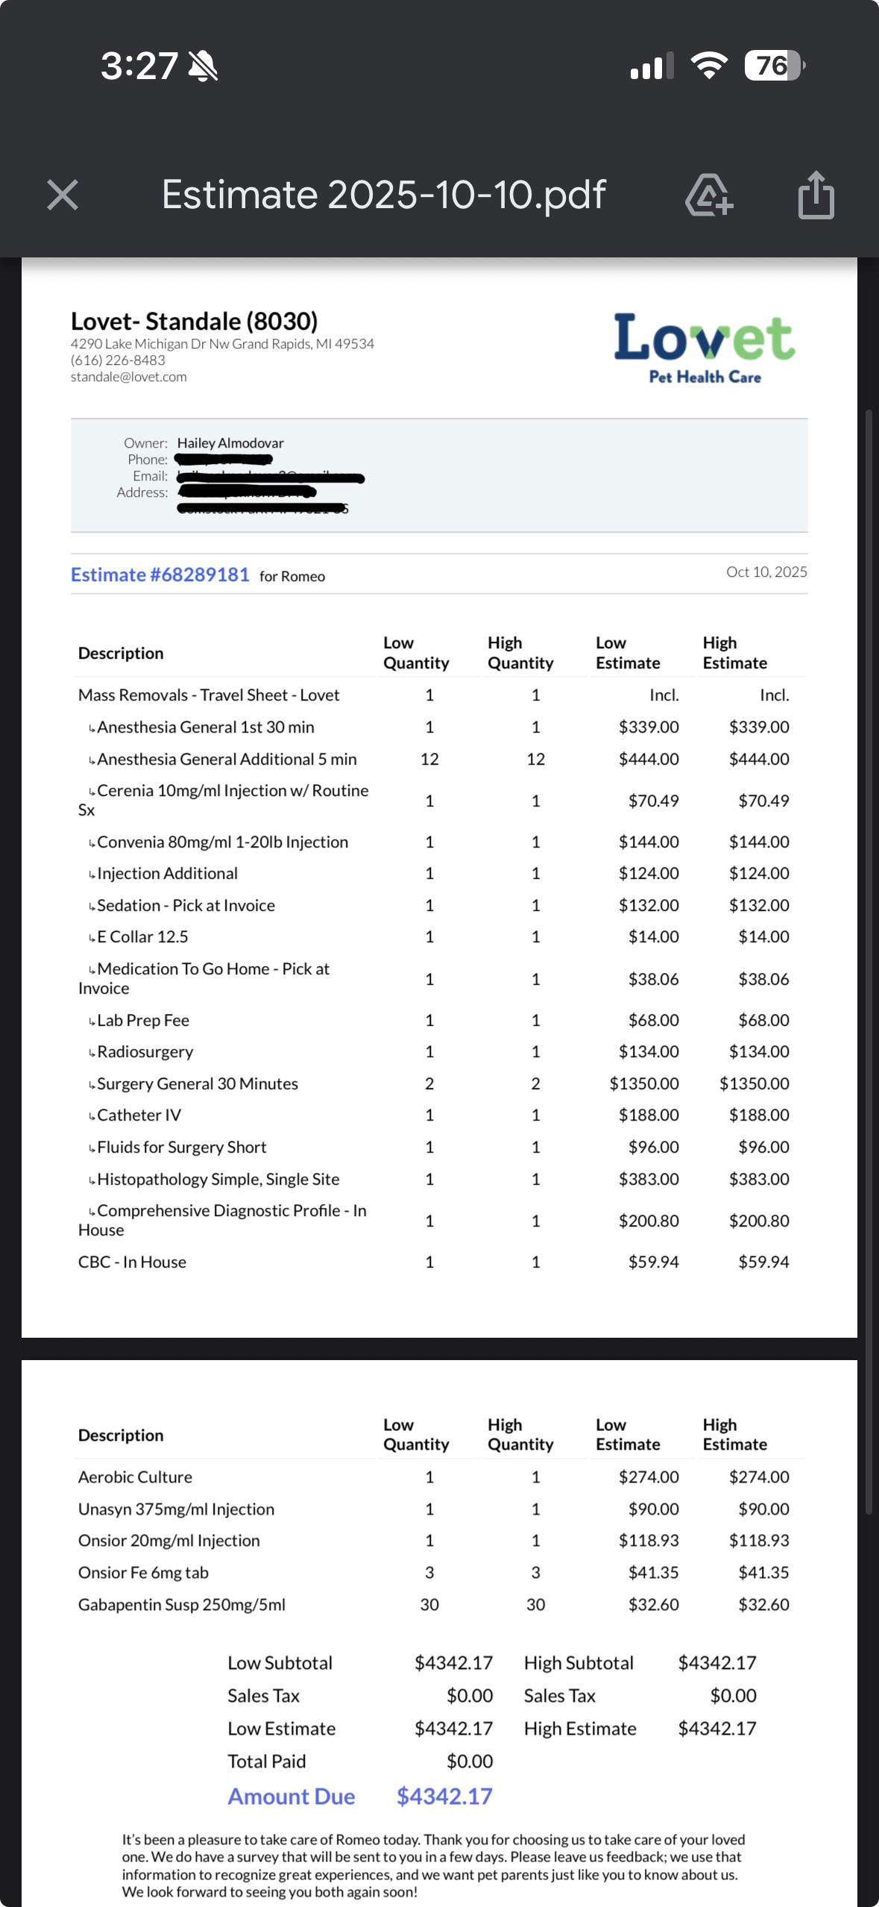This screenshot has height=1907, width=879.
Task: Select 'Onsior 20mg/ml Injection' row
Action: pos(439,1541)
